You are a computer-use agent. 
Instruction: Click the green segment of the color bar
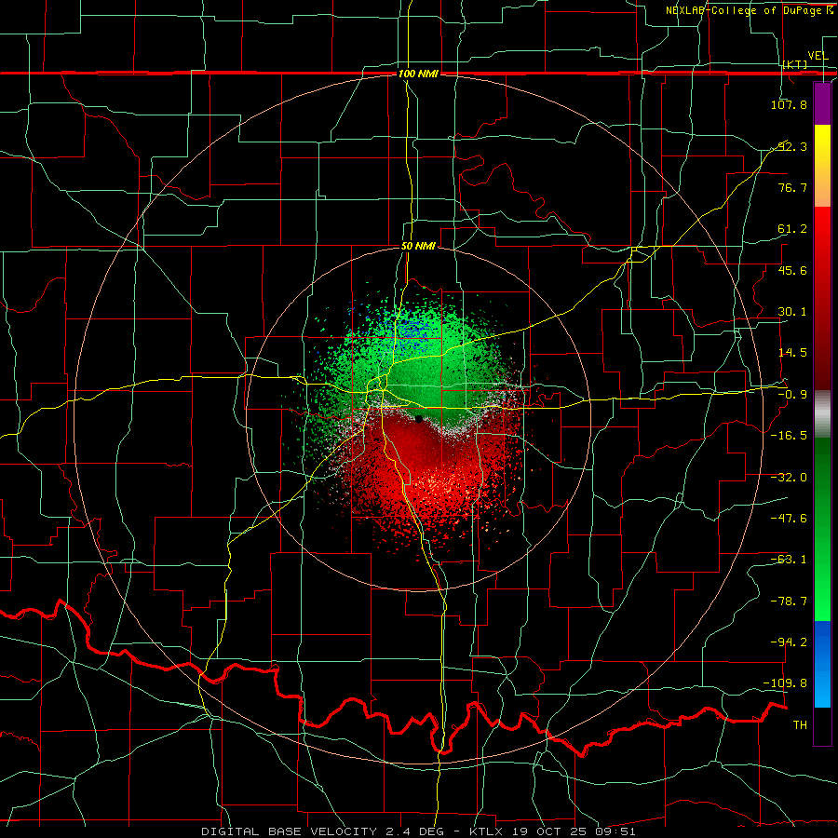[x=822, y=529]
